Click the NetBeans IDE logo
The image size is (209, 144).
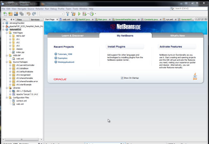tap(125, 27)
